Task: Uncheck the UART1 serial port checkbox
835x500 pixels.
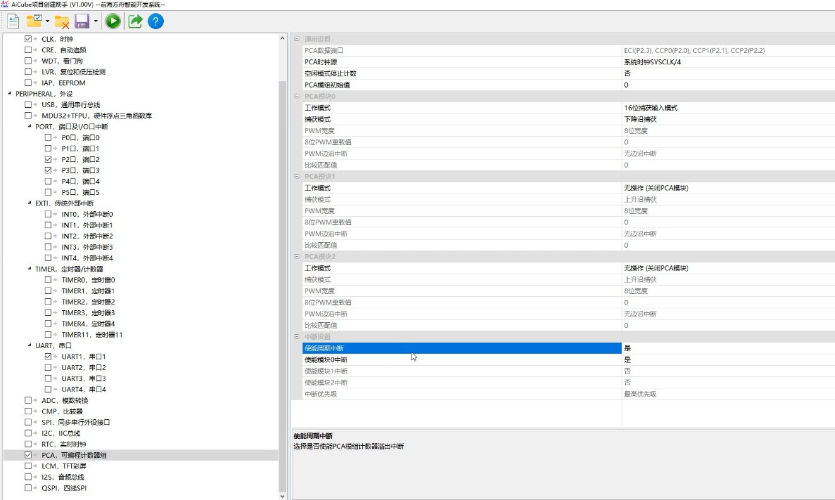Action: (48, 356)
